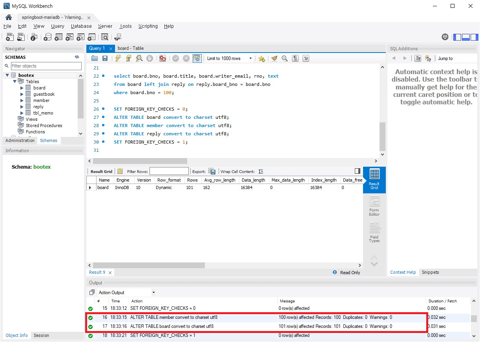The width and height of the screenshot is (480, 342).
Task: Open Limit to 1000 rows dropdown
Action: 230,58
